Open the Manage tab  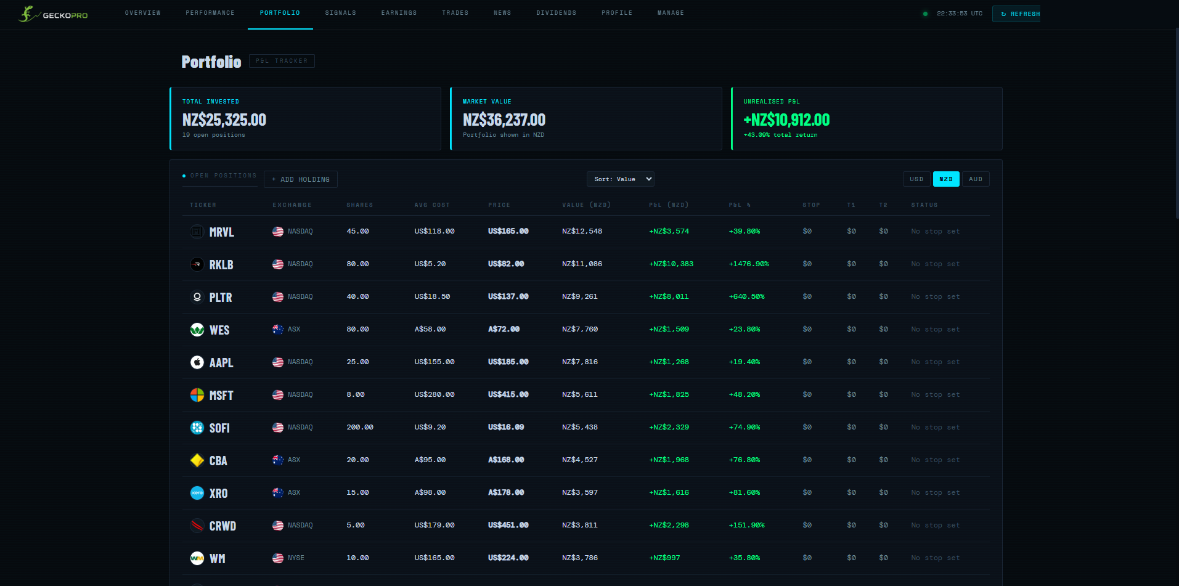(671, 13)
